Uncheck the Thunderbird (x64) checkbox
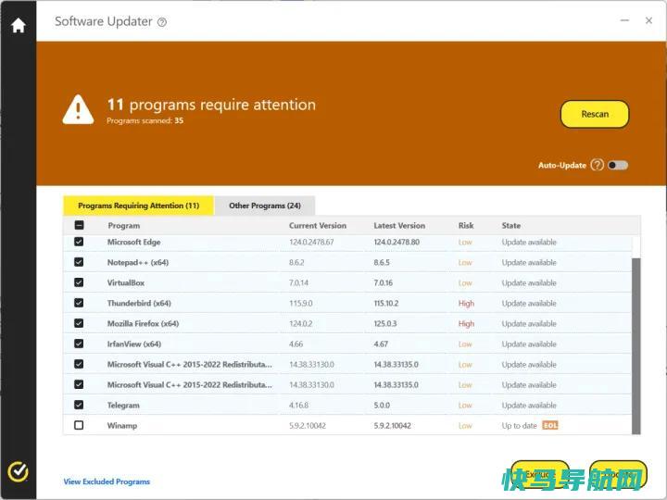 click(x=79, y=303)
